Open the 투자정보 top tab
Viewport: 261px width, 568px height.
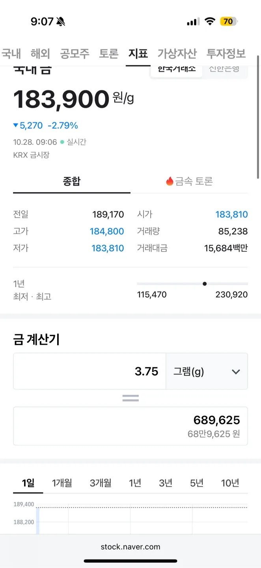226,54
